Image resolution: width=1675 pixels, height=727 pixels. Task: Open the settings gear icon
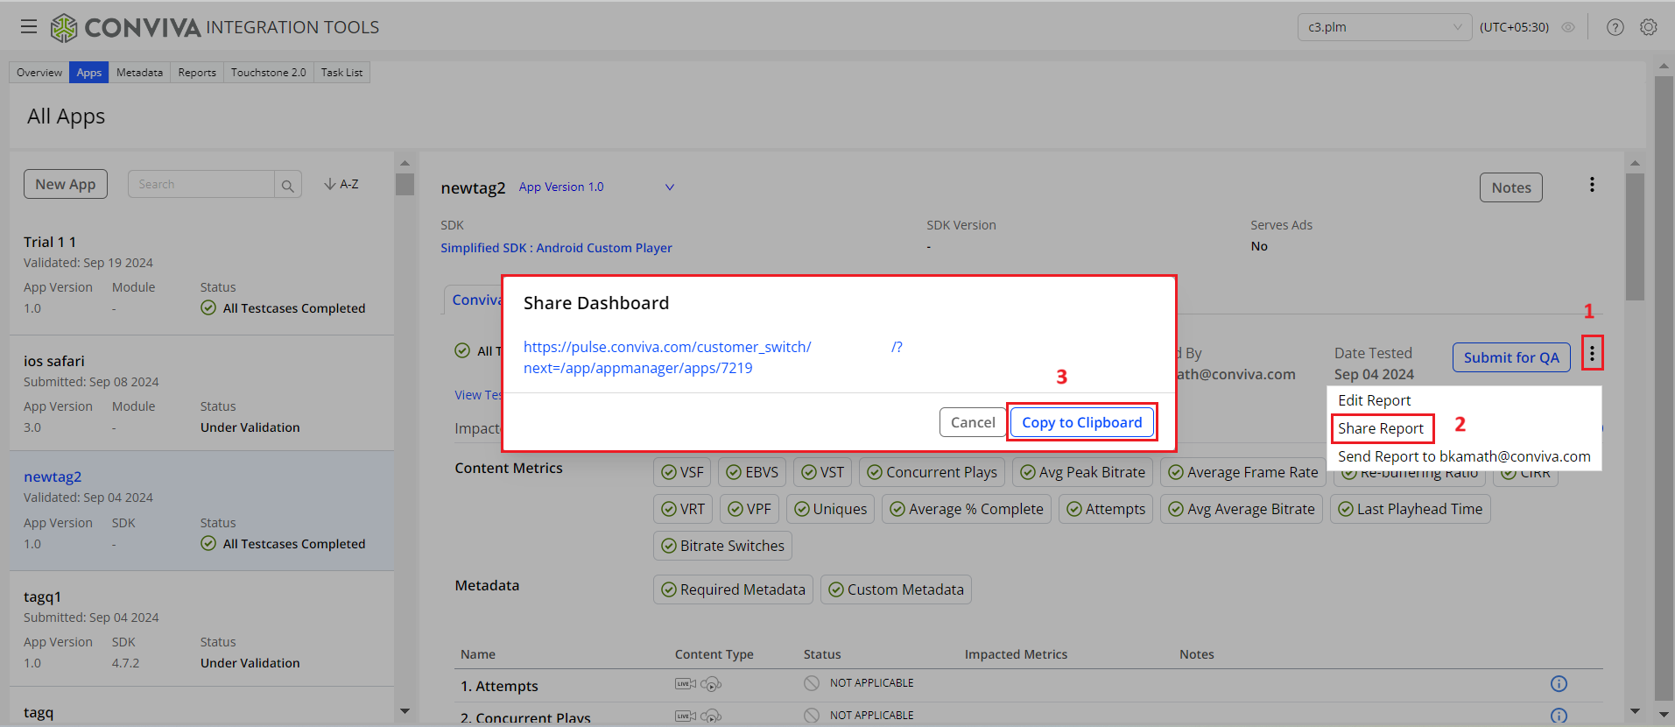tap(1649, 27)
